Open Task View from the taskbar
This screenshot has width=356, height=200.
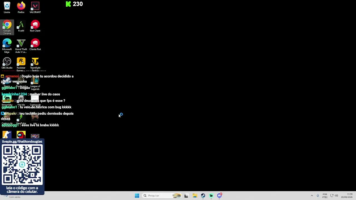[x=186, y=196]
